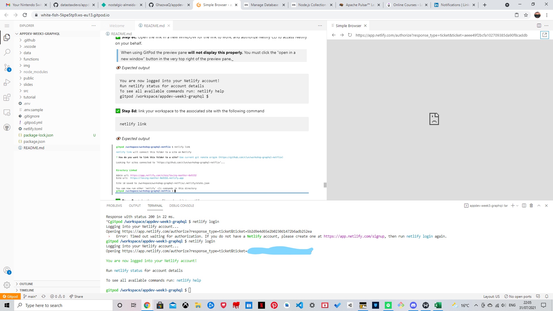Click the Gitpod status bar item

[10, 296]
